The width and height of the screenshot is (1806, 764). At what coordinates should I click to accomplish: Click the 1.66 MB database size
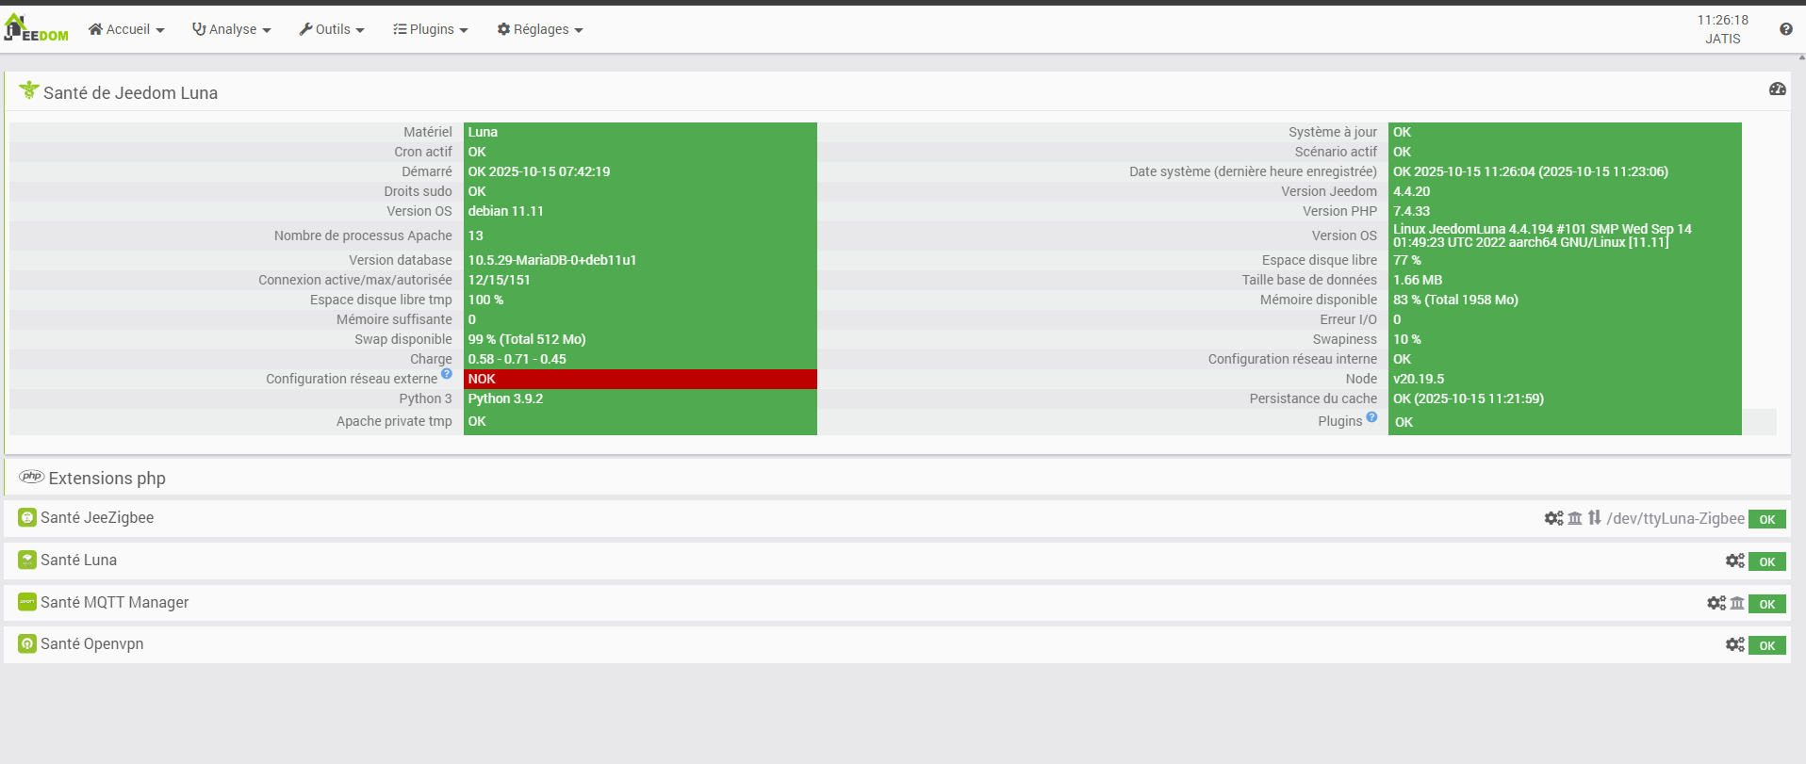point(1418,280)
